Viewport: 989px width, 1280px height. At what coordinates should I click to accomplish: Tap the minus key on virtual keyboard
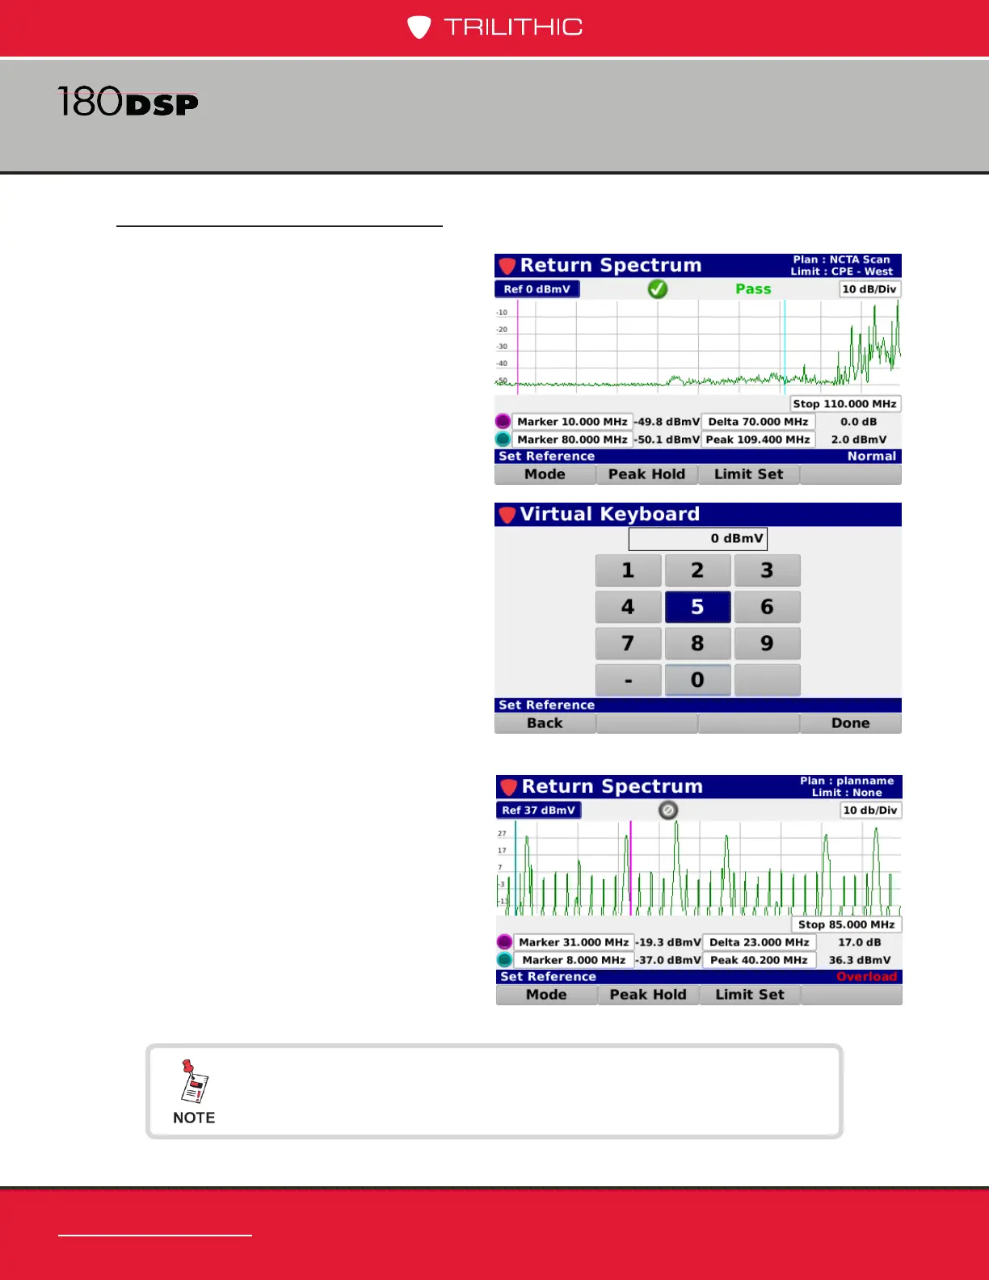coord(628,680)
